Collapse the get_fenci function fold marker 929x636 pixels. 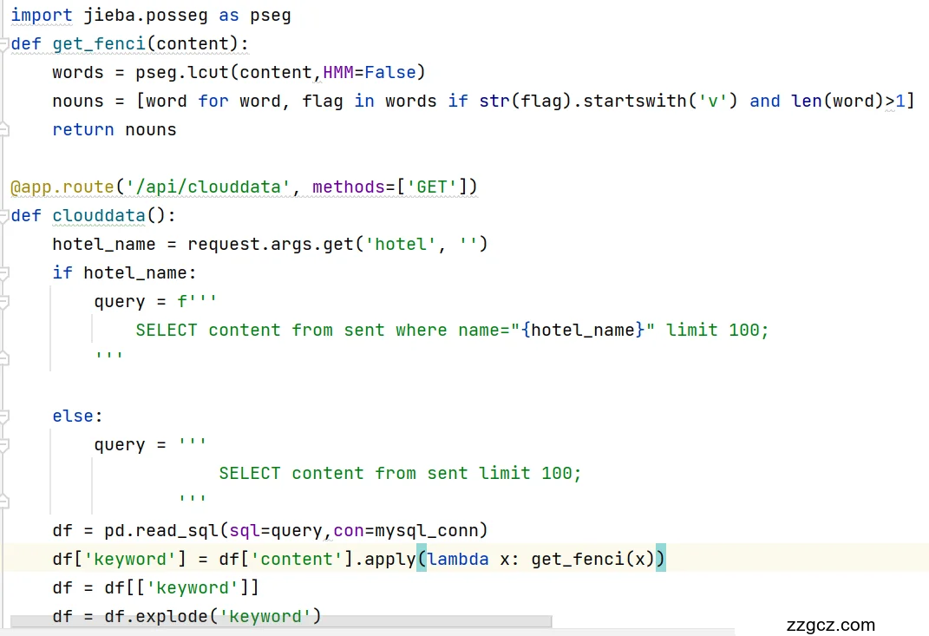pyautogui.click(x=4, y=44)
